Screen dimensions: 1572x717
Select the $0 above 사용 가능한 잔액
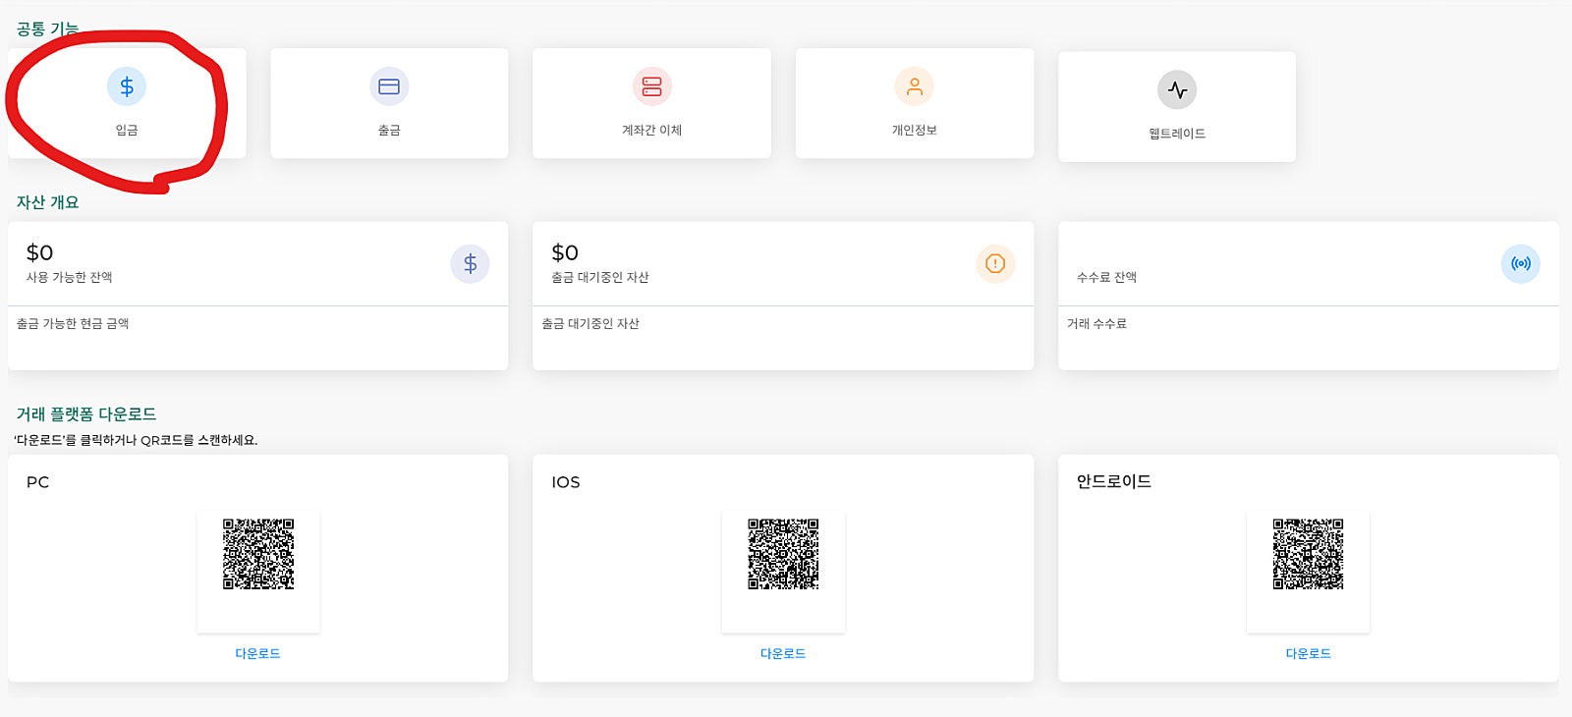pos(39,252)
